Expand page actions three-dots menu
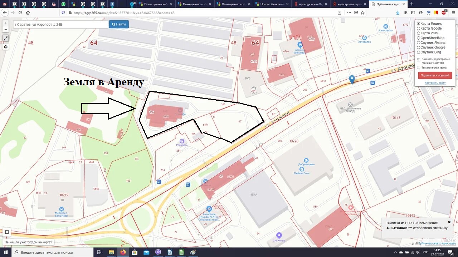458x257 pixels. click(349, 12)
